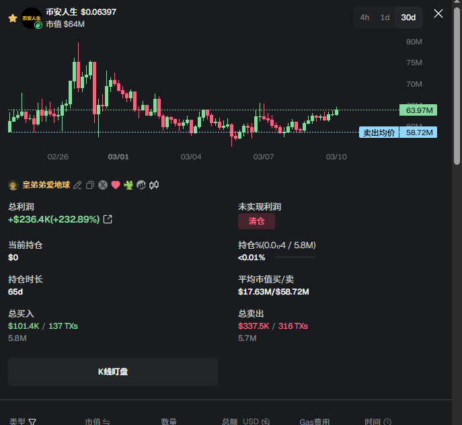Click the $0.06397 token price
This screenshot has width=462, height=425.
99,12
